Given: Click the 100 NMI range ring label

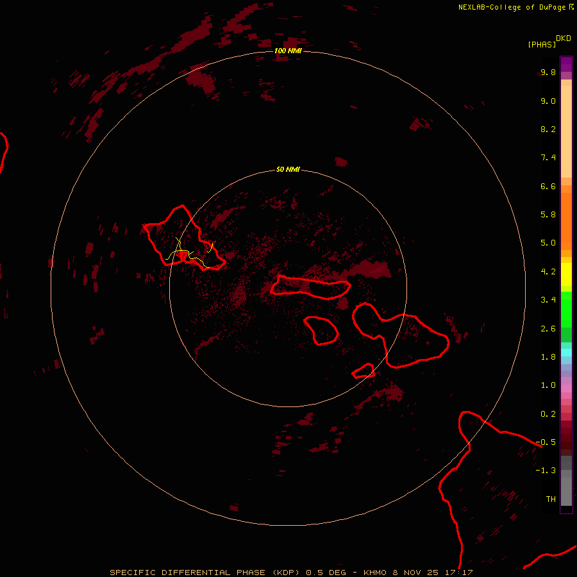Looking at the screenshot, I should tap(288, 51).
